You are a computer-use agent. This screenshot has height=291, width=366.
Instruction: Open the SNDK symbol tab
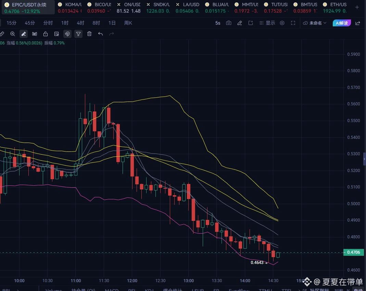158,8
